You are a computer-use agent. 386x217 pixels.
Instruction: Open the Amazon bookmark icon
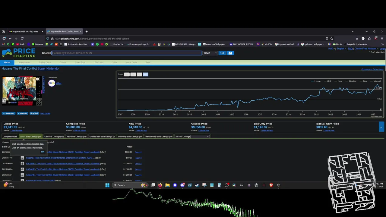tap(159, 44)
